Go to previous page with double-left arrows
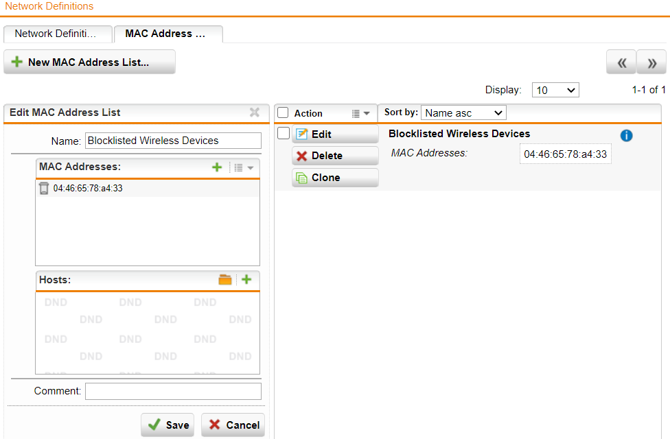Screen dimensions: 670x439 (621, 62)
